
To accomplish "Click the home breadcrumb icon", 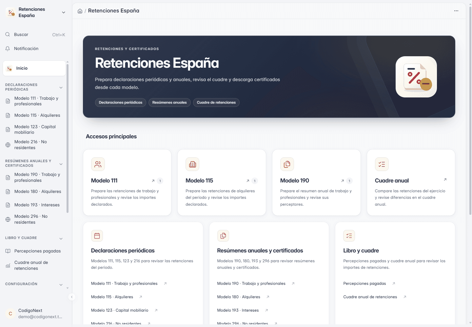I will [80, 11].
